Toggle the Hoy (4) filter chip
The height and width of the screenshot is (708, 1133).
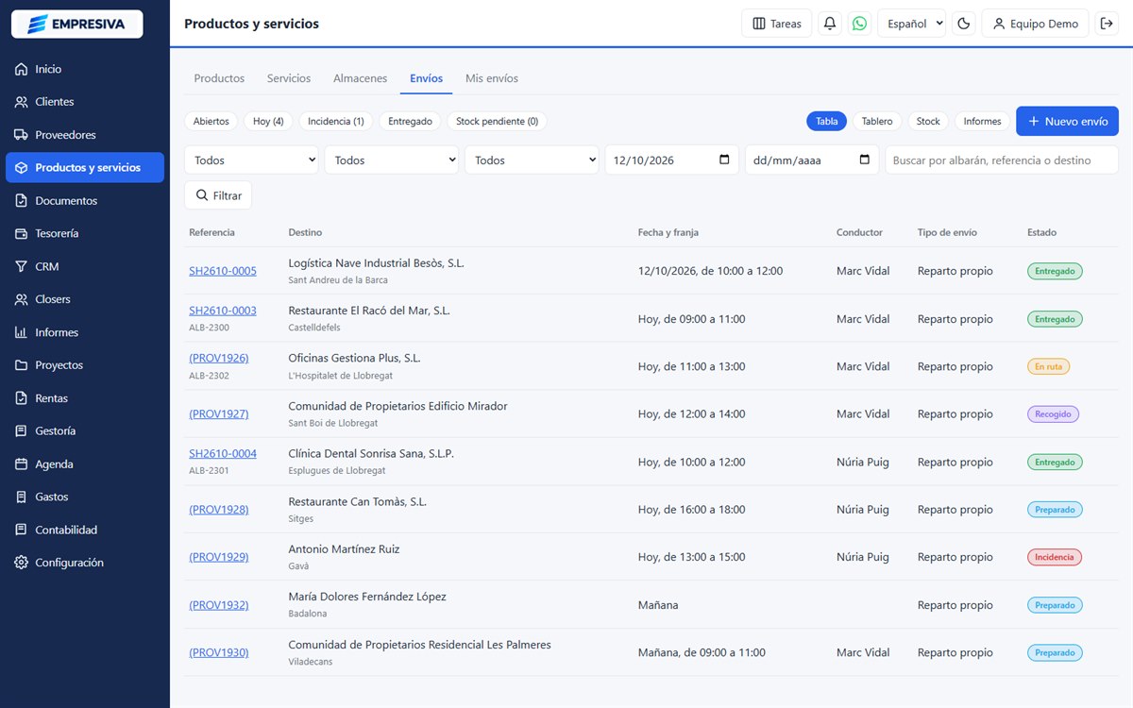pyautogui.click(x=268, y=121)
